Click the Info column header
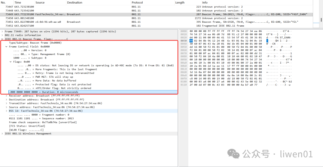Viewport: 323px width, 167px height. (205, 3)
